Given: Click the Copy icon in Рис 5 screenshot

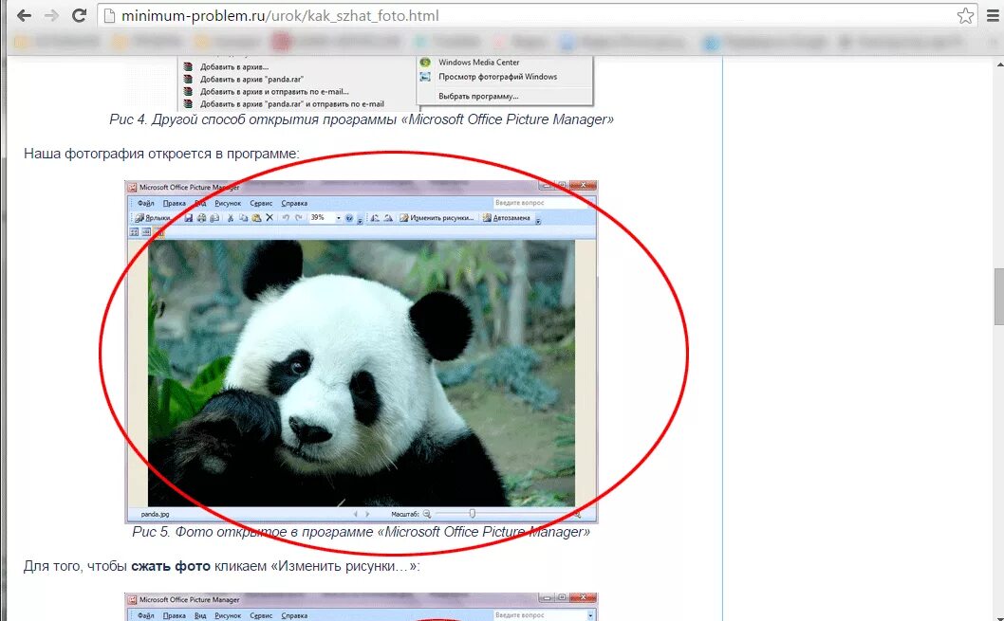Looking at the screenshot, I should pos(243,218).
